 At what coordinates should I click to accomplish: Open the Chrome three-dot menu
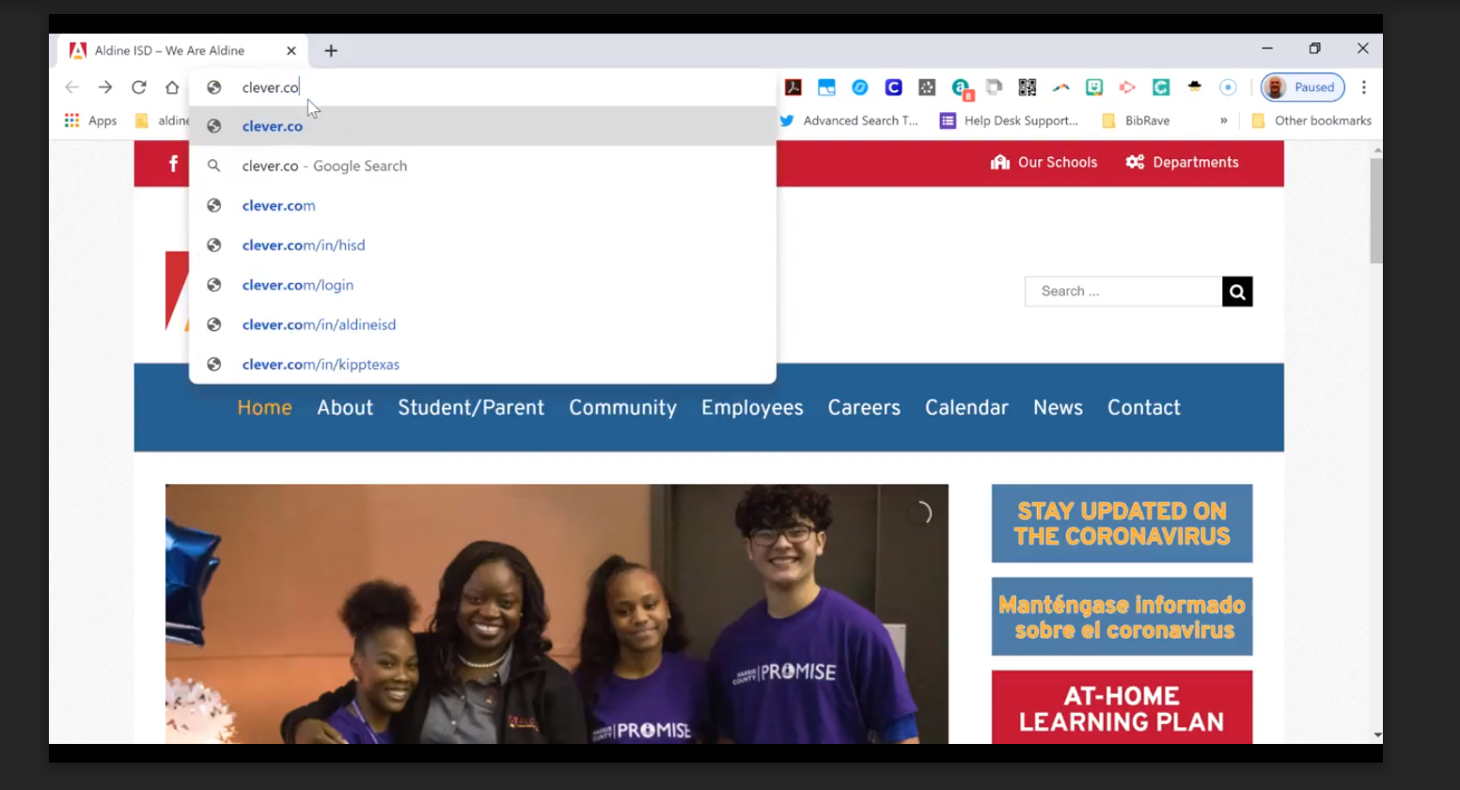1363,87
